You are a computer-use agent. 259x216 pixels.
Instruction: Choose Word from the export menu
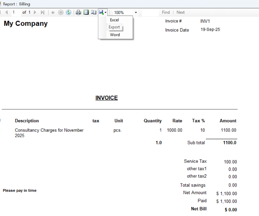tap(115, 35)
